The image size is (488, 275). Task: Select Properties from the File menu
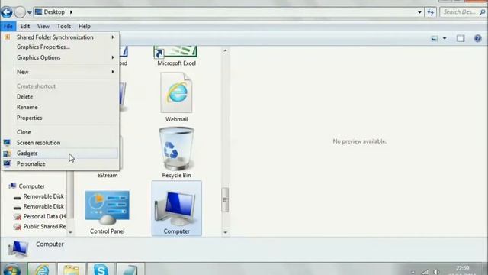[x=60, y=118]
